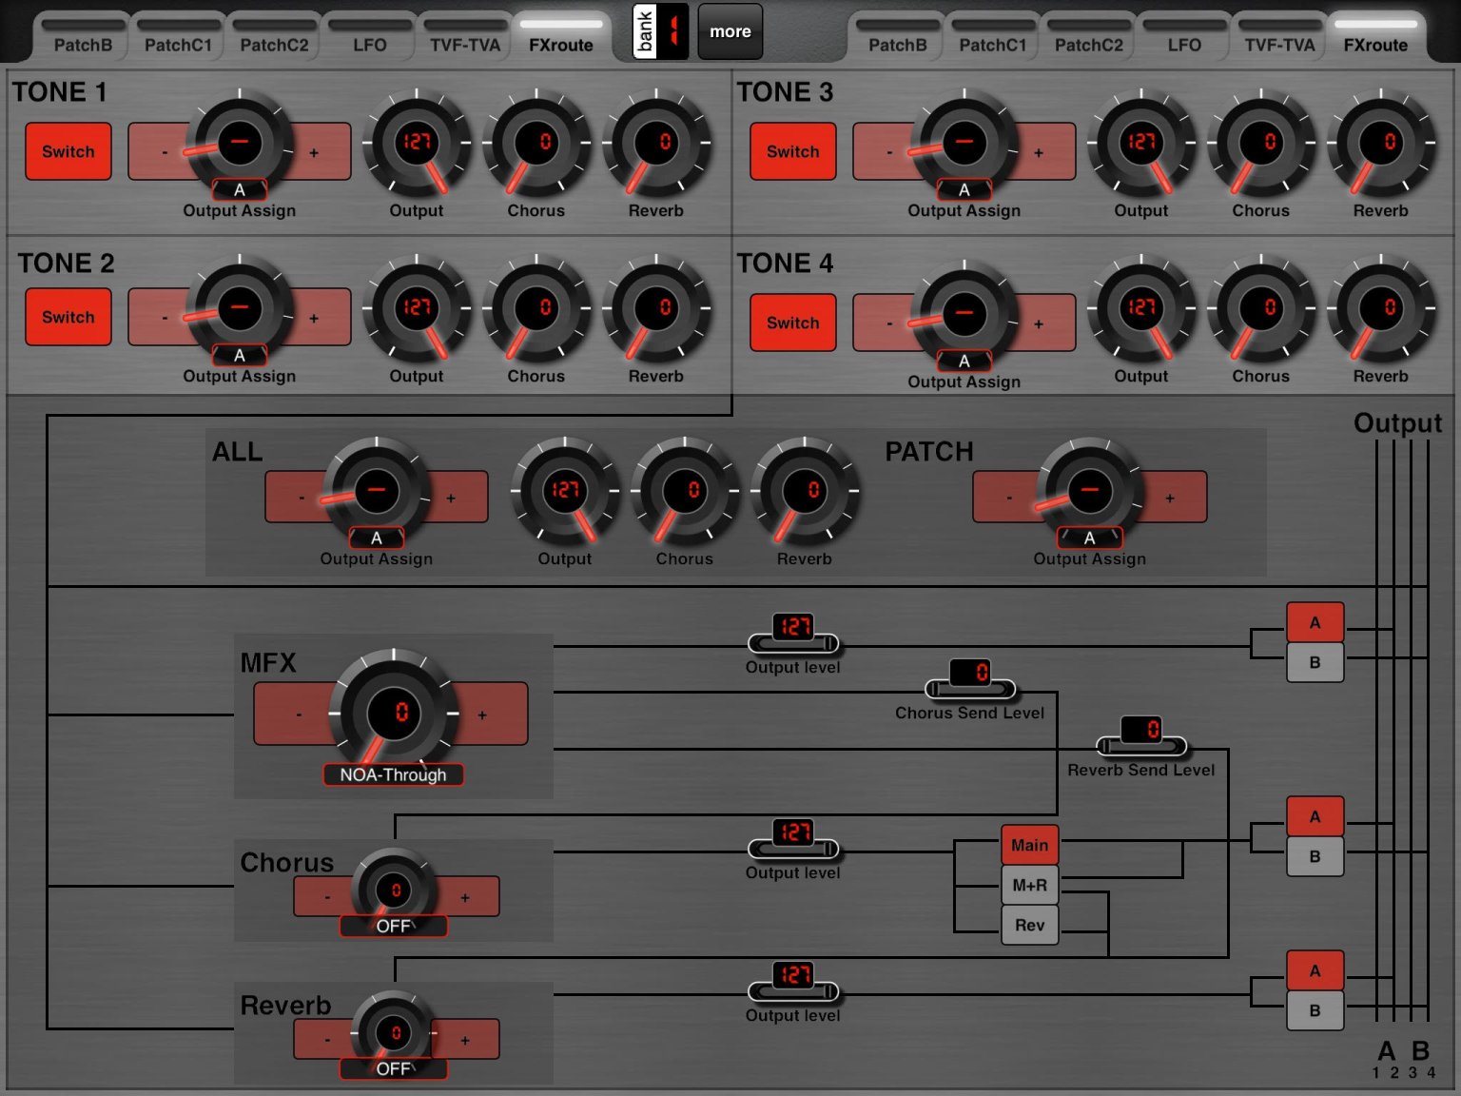Increase PATCH Output Assign with plus
1461x1096 pixels.
(x=1171, y=498)
